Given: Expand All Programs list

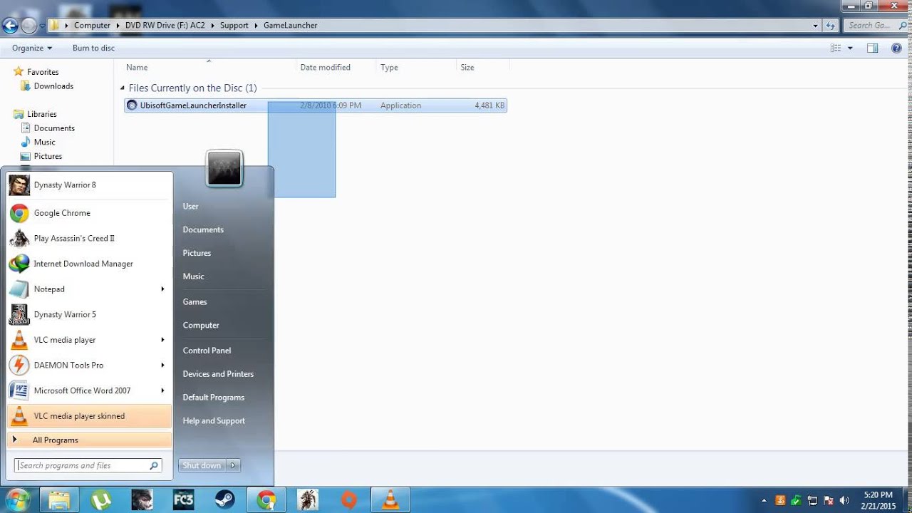Looking at the screenshot, I should click(89, 440).
